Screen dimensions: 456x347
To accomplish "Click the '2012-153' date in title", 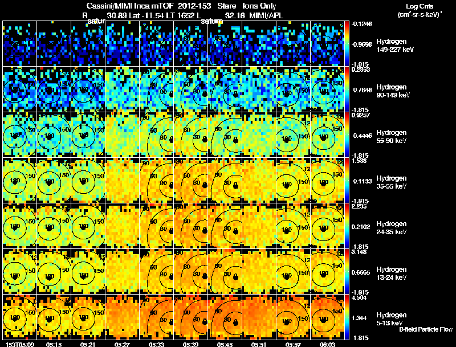I will pos(194,6).
